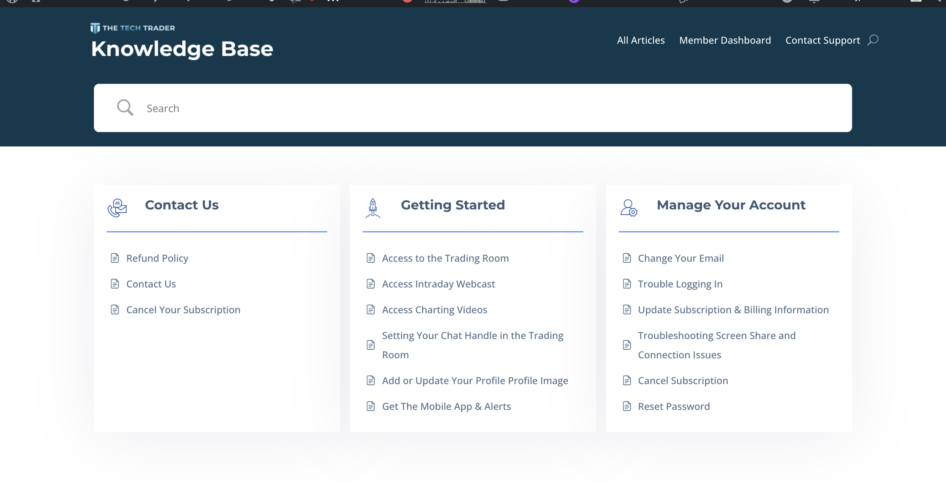Open Contact Support from top navigation
This screenshot has width=946, height=494.
tap(822, 40)
